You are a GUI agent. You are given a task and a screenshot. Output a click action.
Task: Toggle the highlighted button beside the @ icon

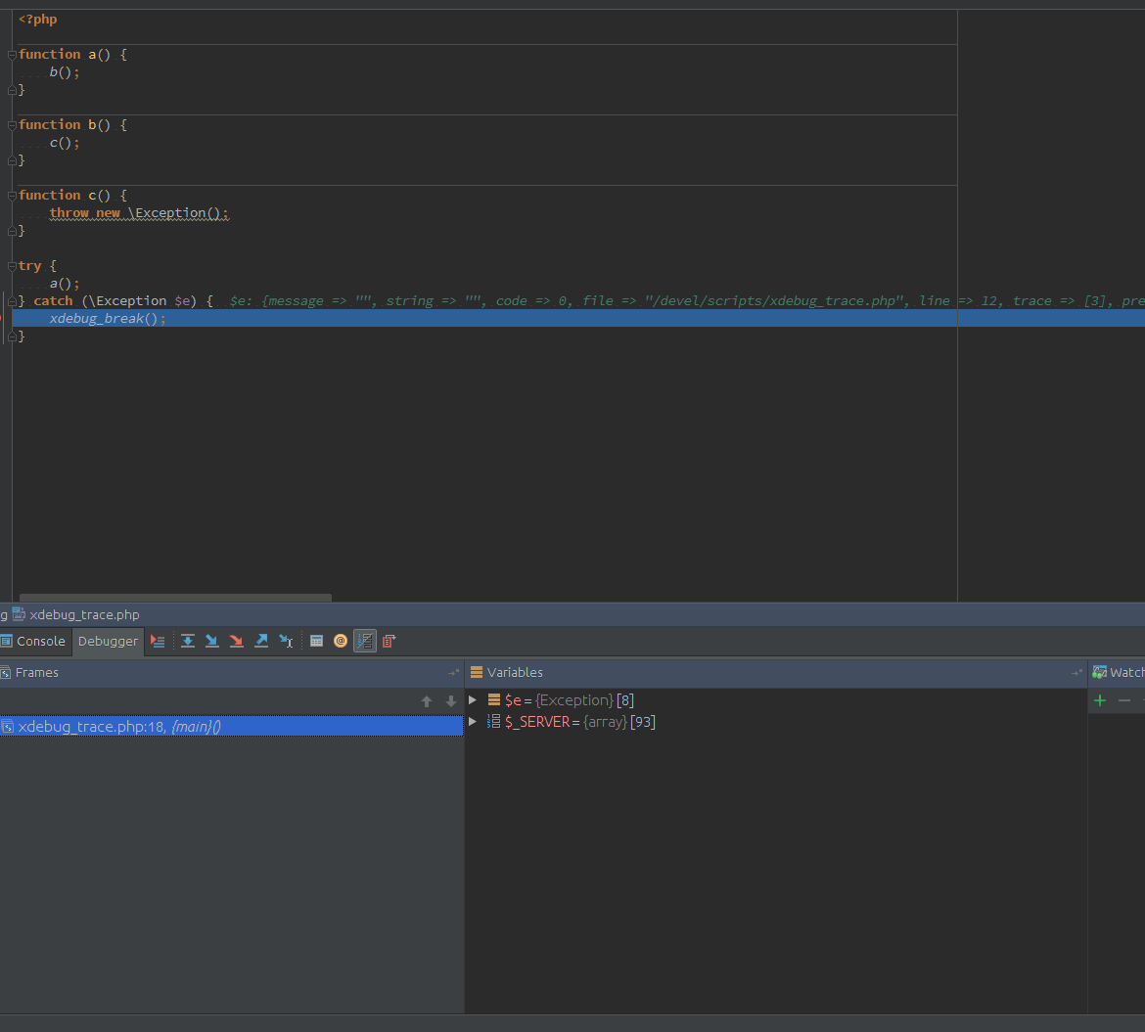(x=365, y=642)
